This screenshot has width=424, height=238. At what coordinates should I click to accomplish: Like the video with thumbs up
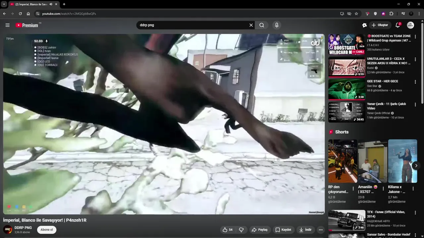pos(228,230)
